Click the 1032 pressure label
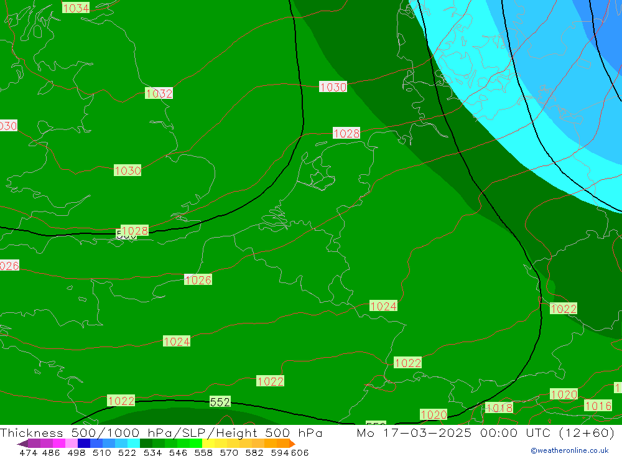 [159, 93]
